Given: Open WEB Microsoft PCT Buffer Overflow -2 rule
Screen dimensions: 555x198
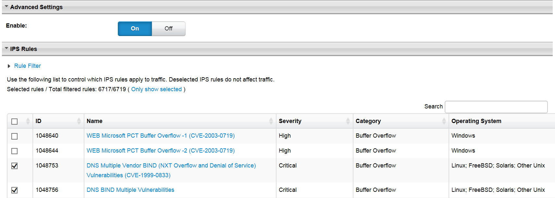Looking at the screenshot, I should pyautogui.click(x=160, y=151).
